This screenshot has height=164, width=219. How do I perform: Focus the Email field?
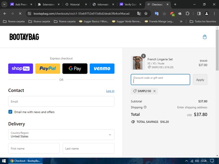pyautogui.click(x=61, y=101)
